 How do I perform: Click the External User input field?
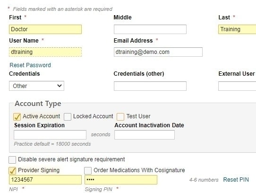pyautogui.click(x=237, y=86)
